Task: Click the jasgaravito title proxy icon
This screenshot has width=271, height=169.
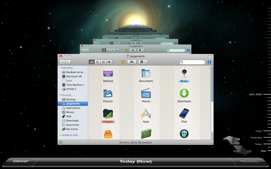Action: click(128, 56)
